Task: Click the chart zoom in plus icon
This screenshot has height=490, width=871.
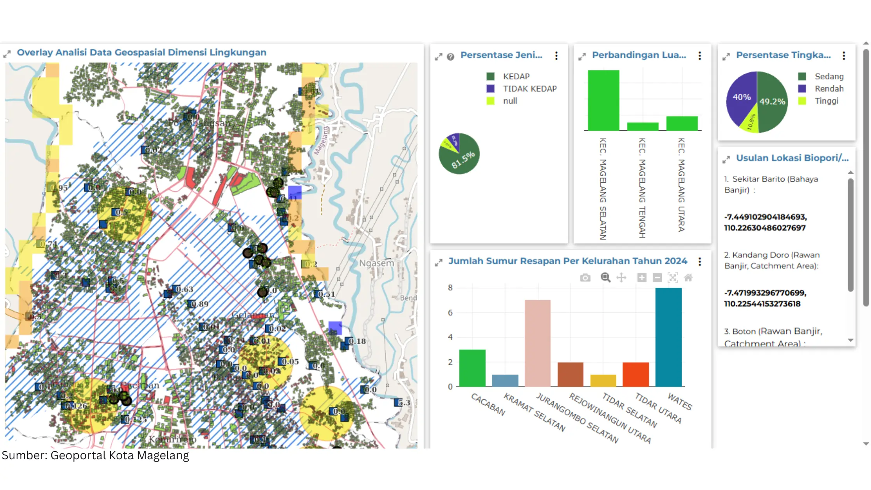Action: (642, 278)
